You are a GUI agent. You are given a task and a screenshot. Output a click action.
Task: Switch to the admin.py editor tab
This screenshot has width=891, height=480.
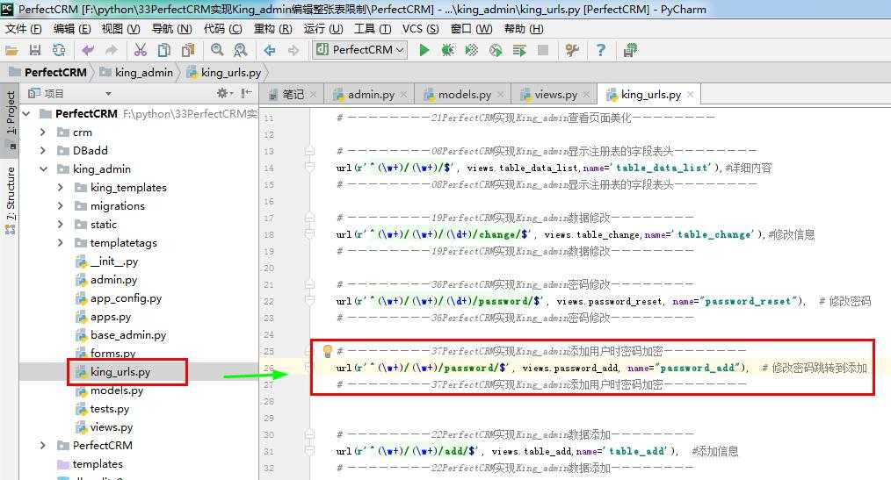[371, 95]
